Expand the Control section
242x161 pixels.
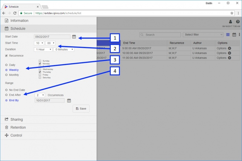(x=48, y=135)
